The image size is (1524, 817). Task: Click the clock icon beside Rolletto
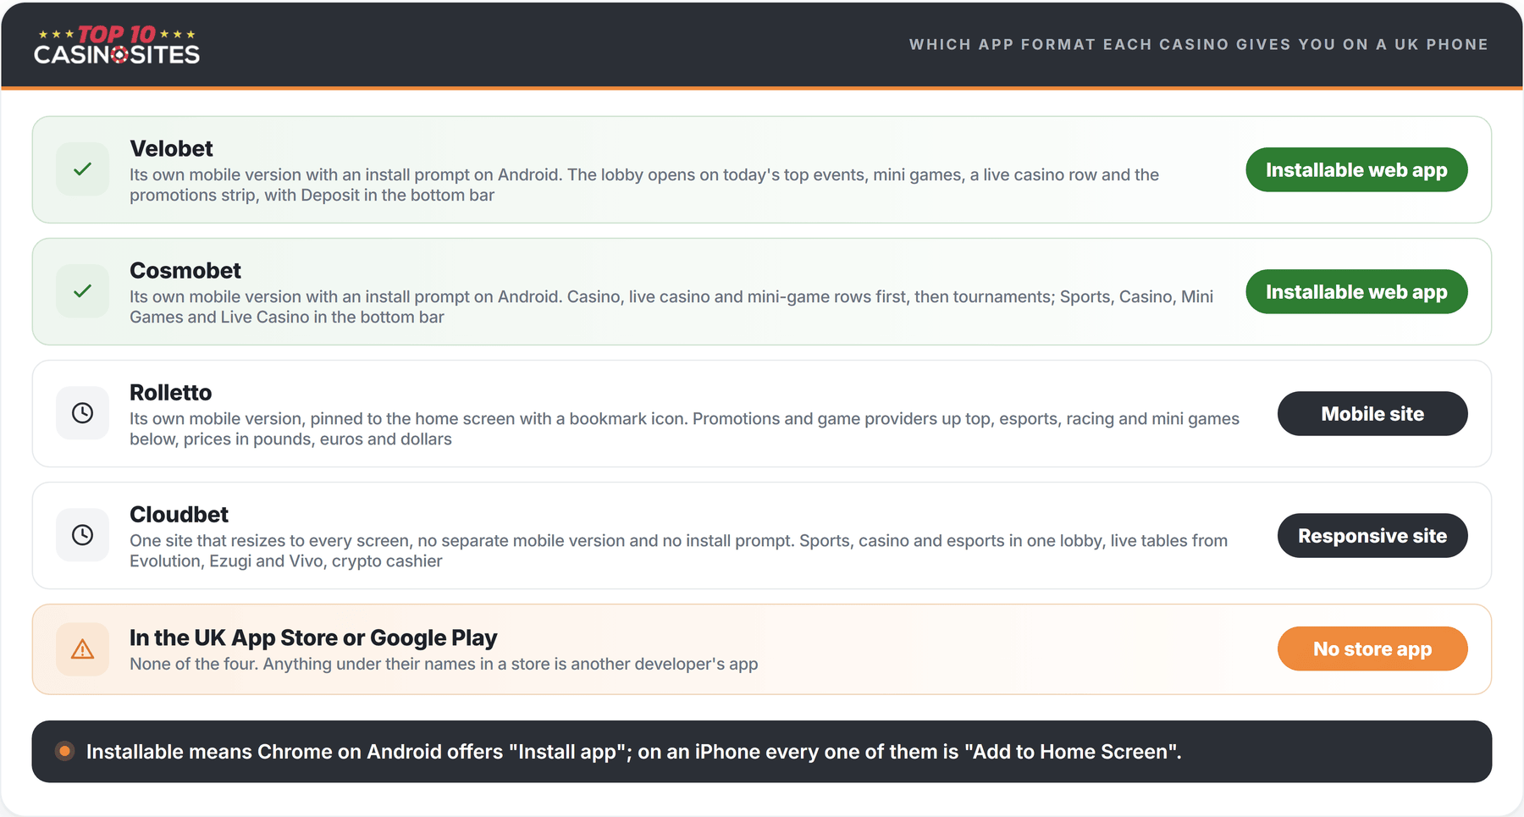pyautogui.click(x=82, y=413)
